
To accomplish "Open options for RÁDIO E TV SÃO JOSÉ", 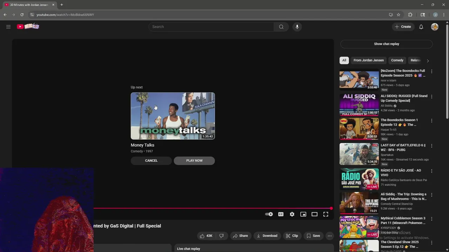I will pos(431,171).
